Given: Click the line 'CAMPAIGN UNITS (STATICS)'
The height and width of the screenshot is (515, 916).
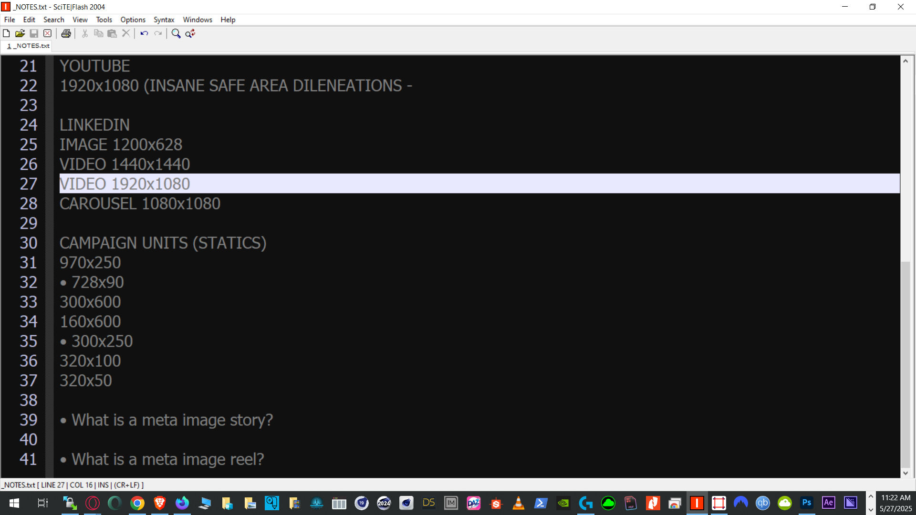Looking at the screenshot, I should (163, 243).
